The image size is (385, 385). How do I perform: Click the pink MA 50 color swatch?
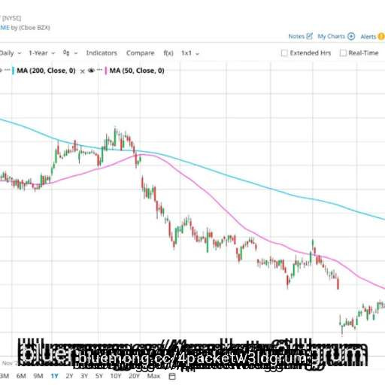click(x=106, y=71)
